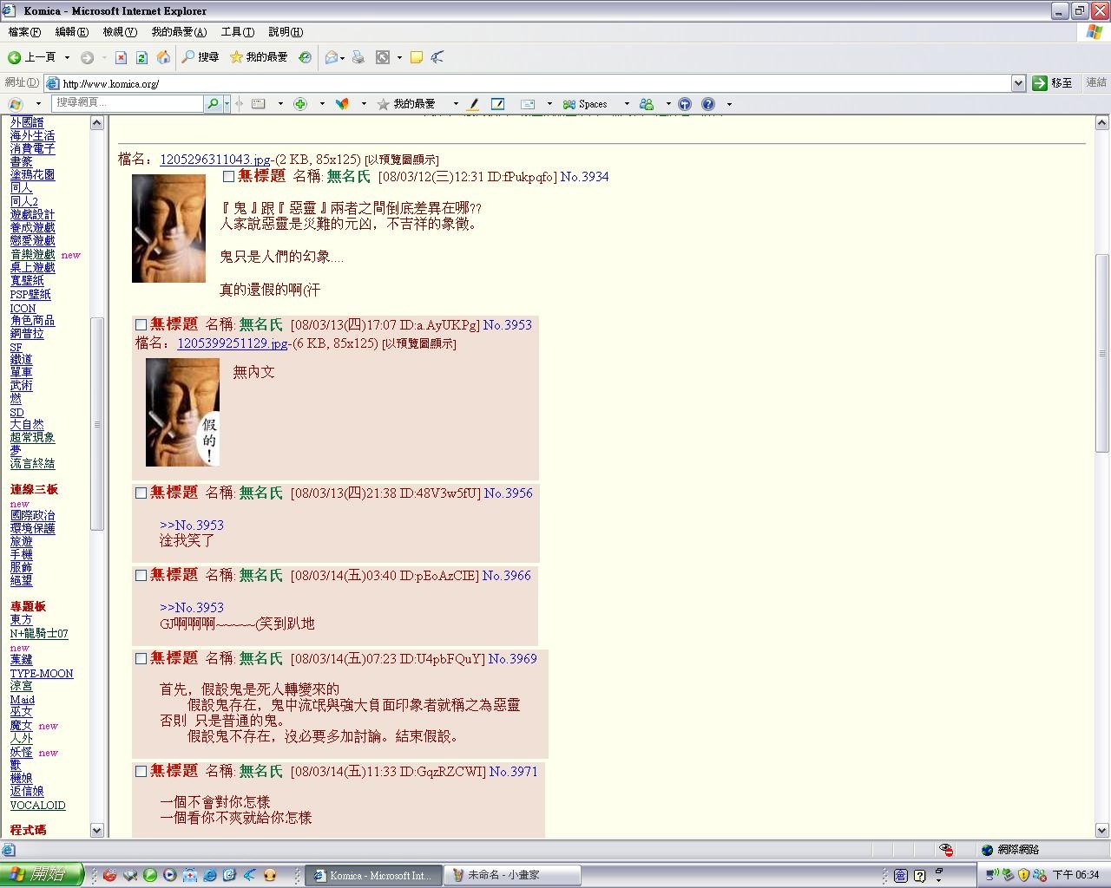Open the 檢視(V) menu
1111x888 pixels.
point(120,32)
